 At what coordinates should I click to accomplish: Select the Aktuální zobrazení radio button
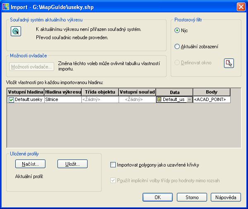tap(177, 47)
